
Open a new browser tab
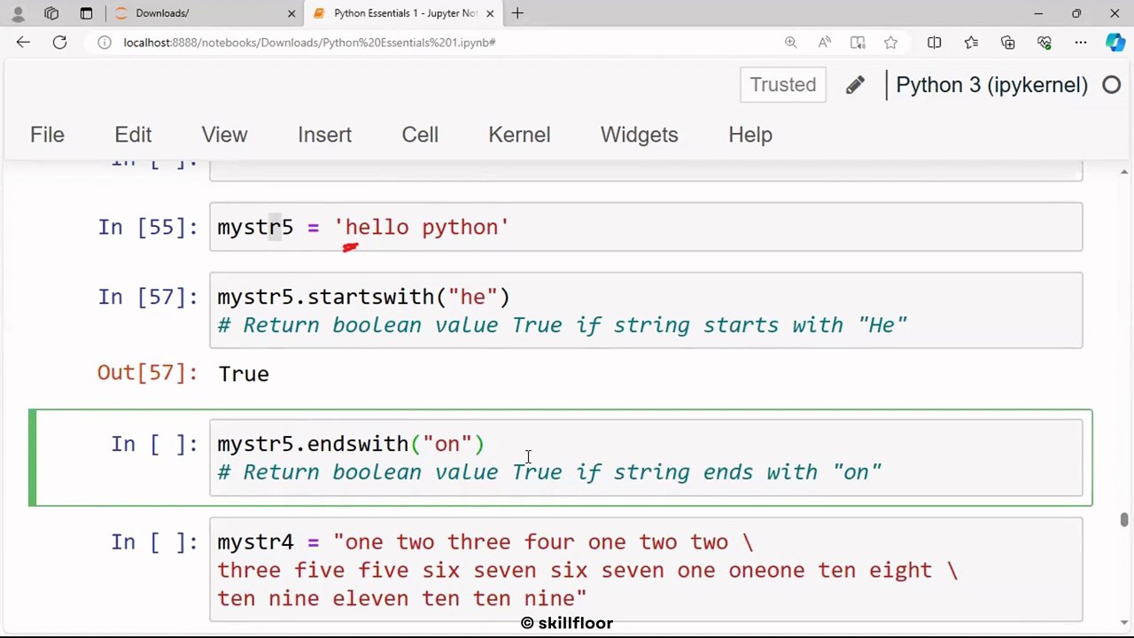click(x=517, y=13)
